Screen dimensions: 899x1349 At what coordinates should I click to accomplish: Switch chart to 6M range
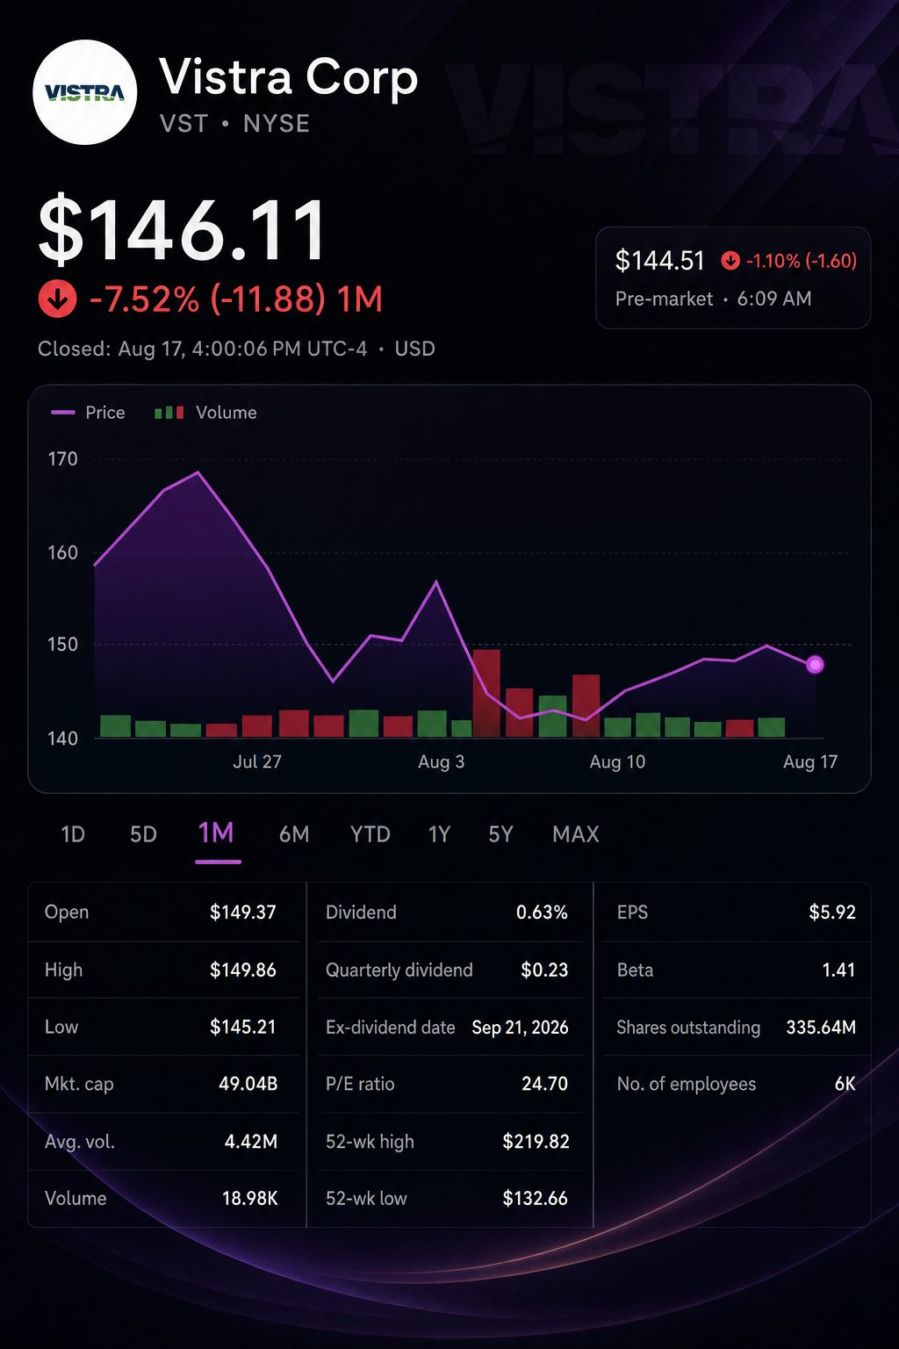[x=294, y=834]
